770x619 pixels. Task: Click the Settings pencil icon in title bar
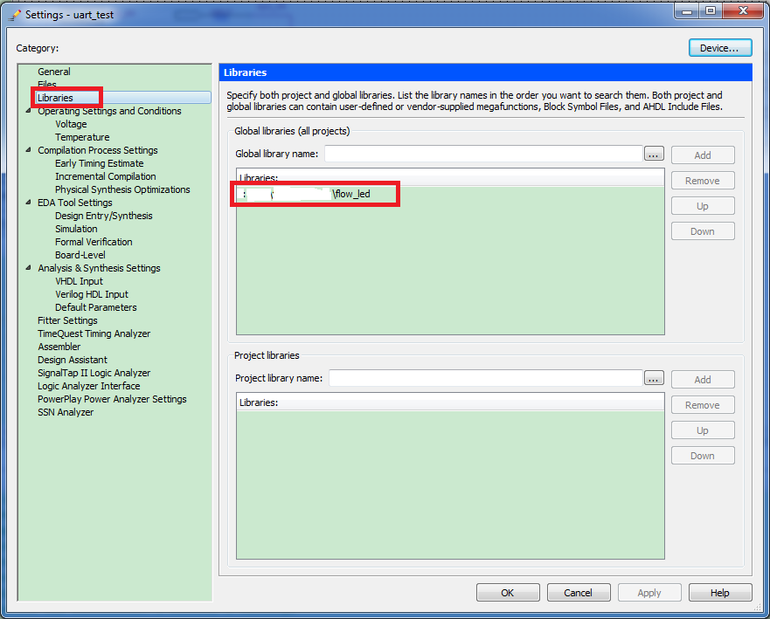(x=16, y=15)
